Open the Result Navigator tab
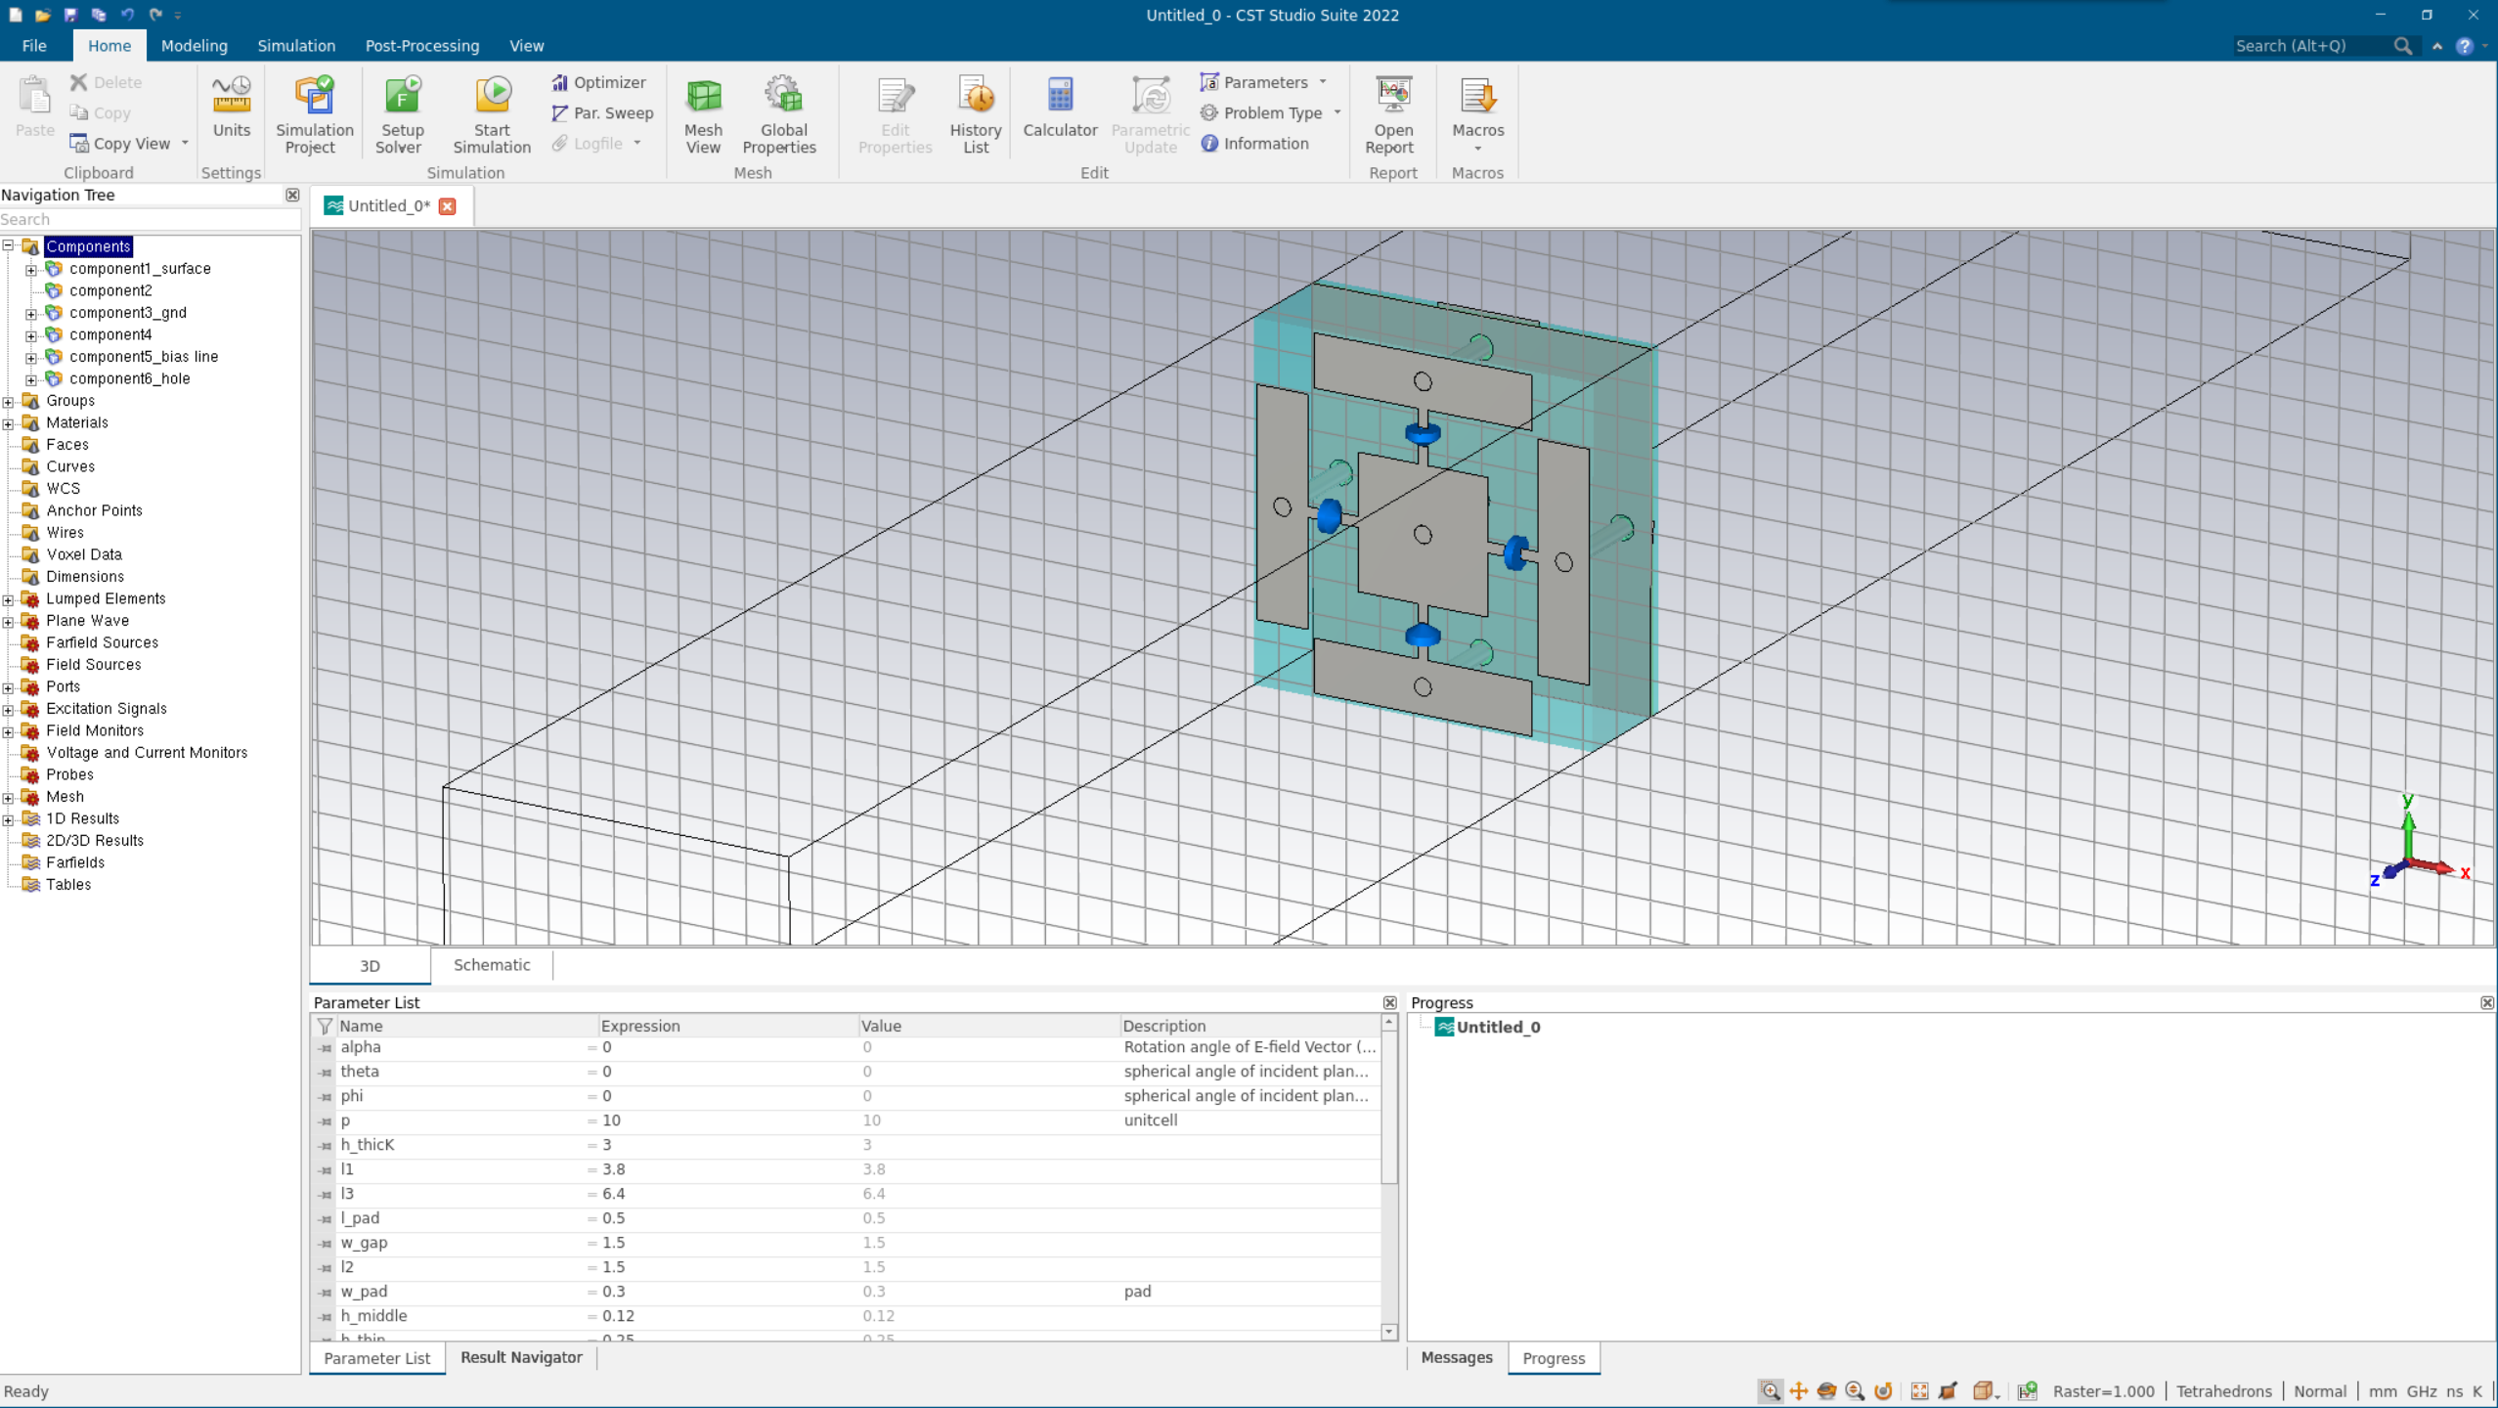The height and width of the screenshot is (1408, 2498). (520, 1358)
